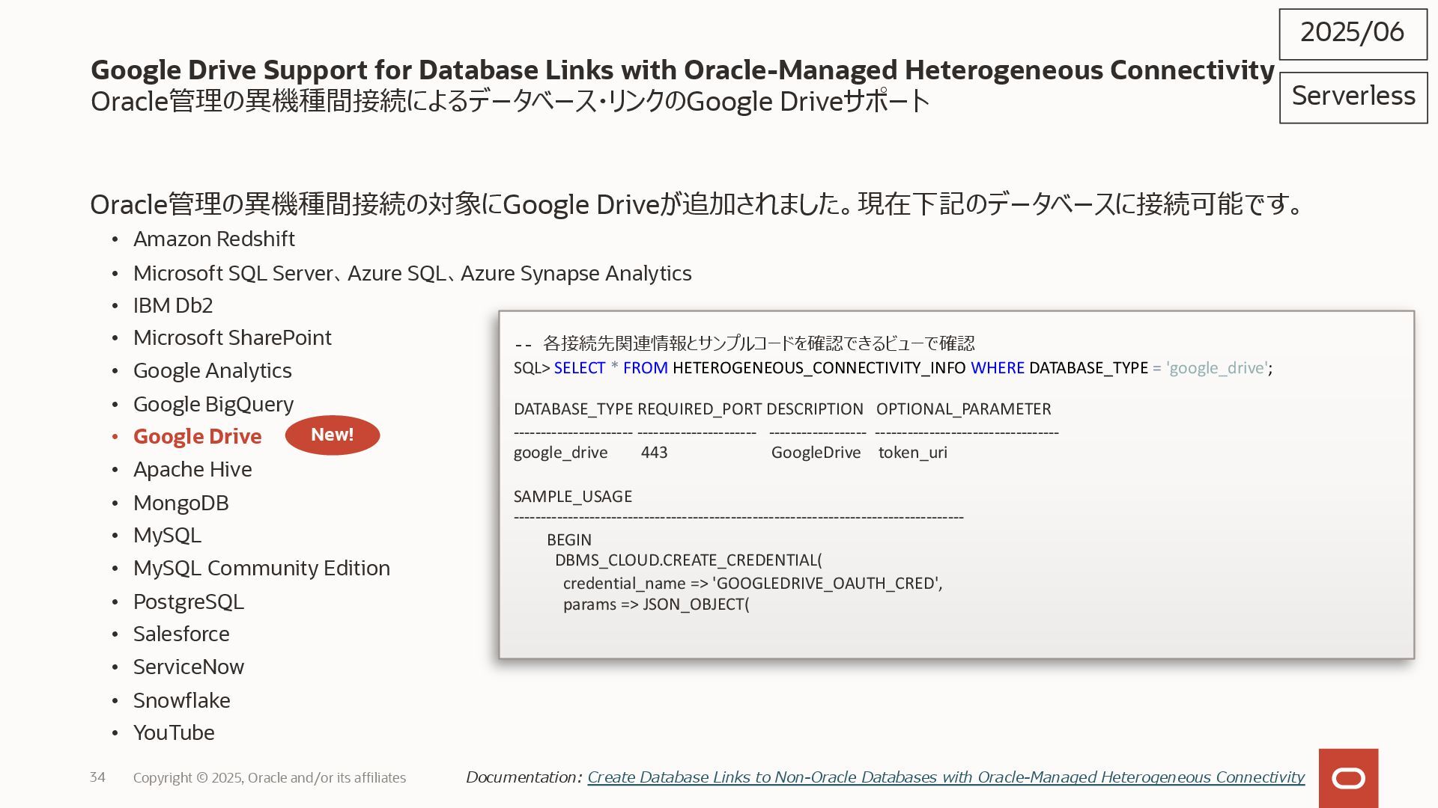Click the English slide title heading
Viewport: 1438px width, 808px height.
682,70
